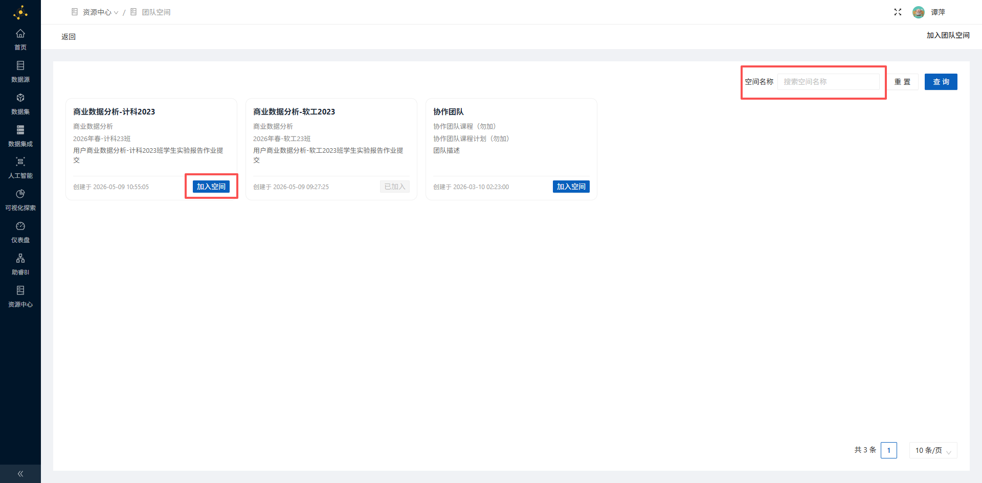Join 协作团队 via its 加入空间 button
Screen dimensions: 982x483
571,187
